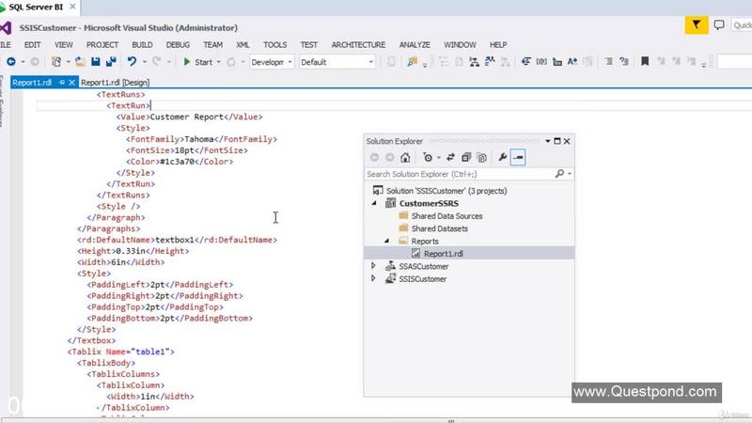
Task: Open the TOOLS menu
Action: [274, 44]
